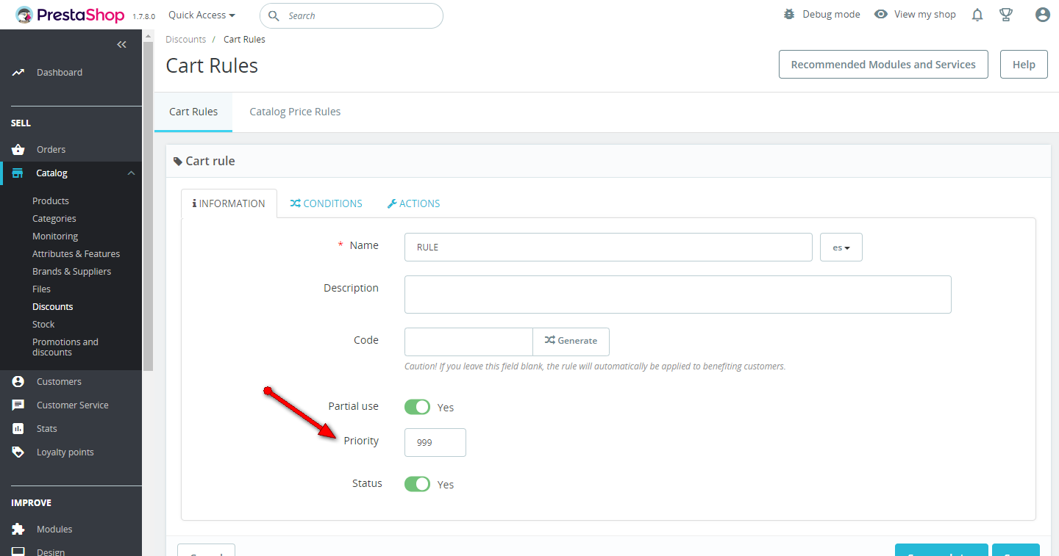Image resolution: width=1059 pixels, height=556 pixels.
Task: Open the trophy merchant expertise icon
Action: [1006, 15]
